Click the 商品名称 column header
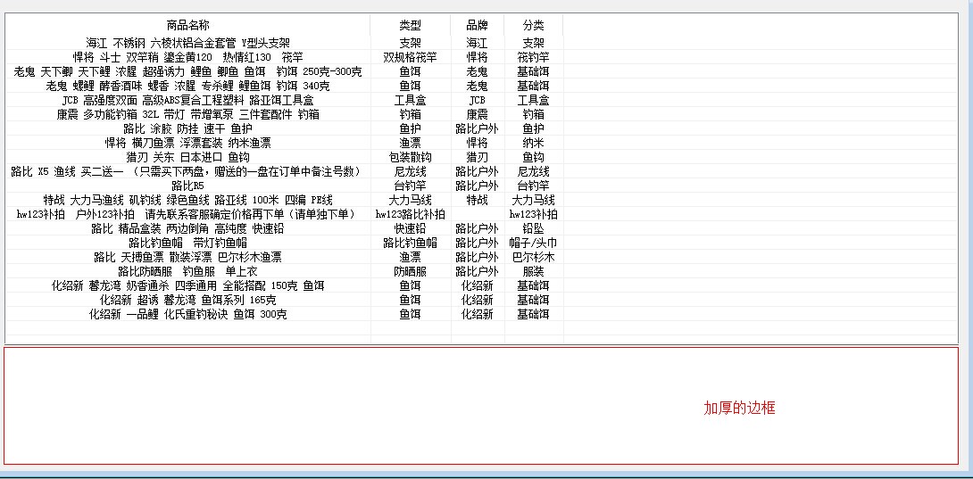Screen dimensions: 973x479 [188, 26]
